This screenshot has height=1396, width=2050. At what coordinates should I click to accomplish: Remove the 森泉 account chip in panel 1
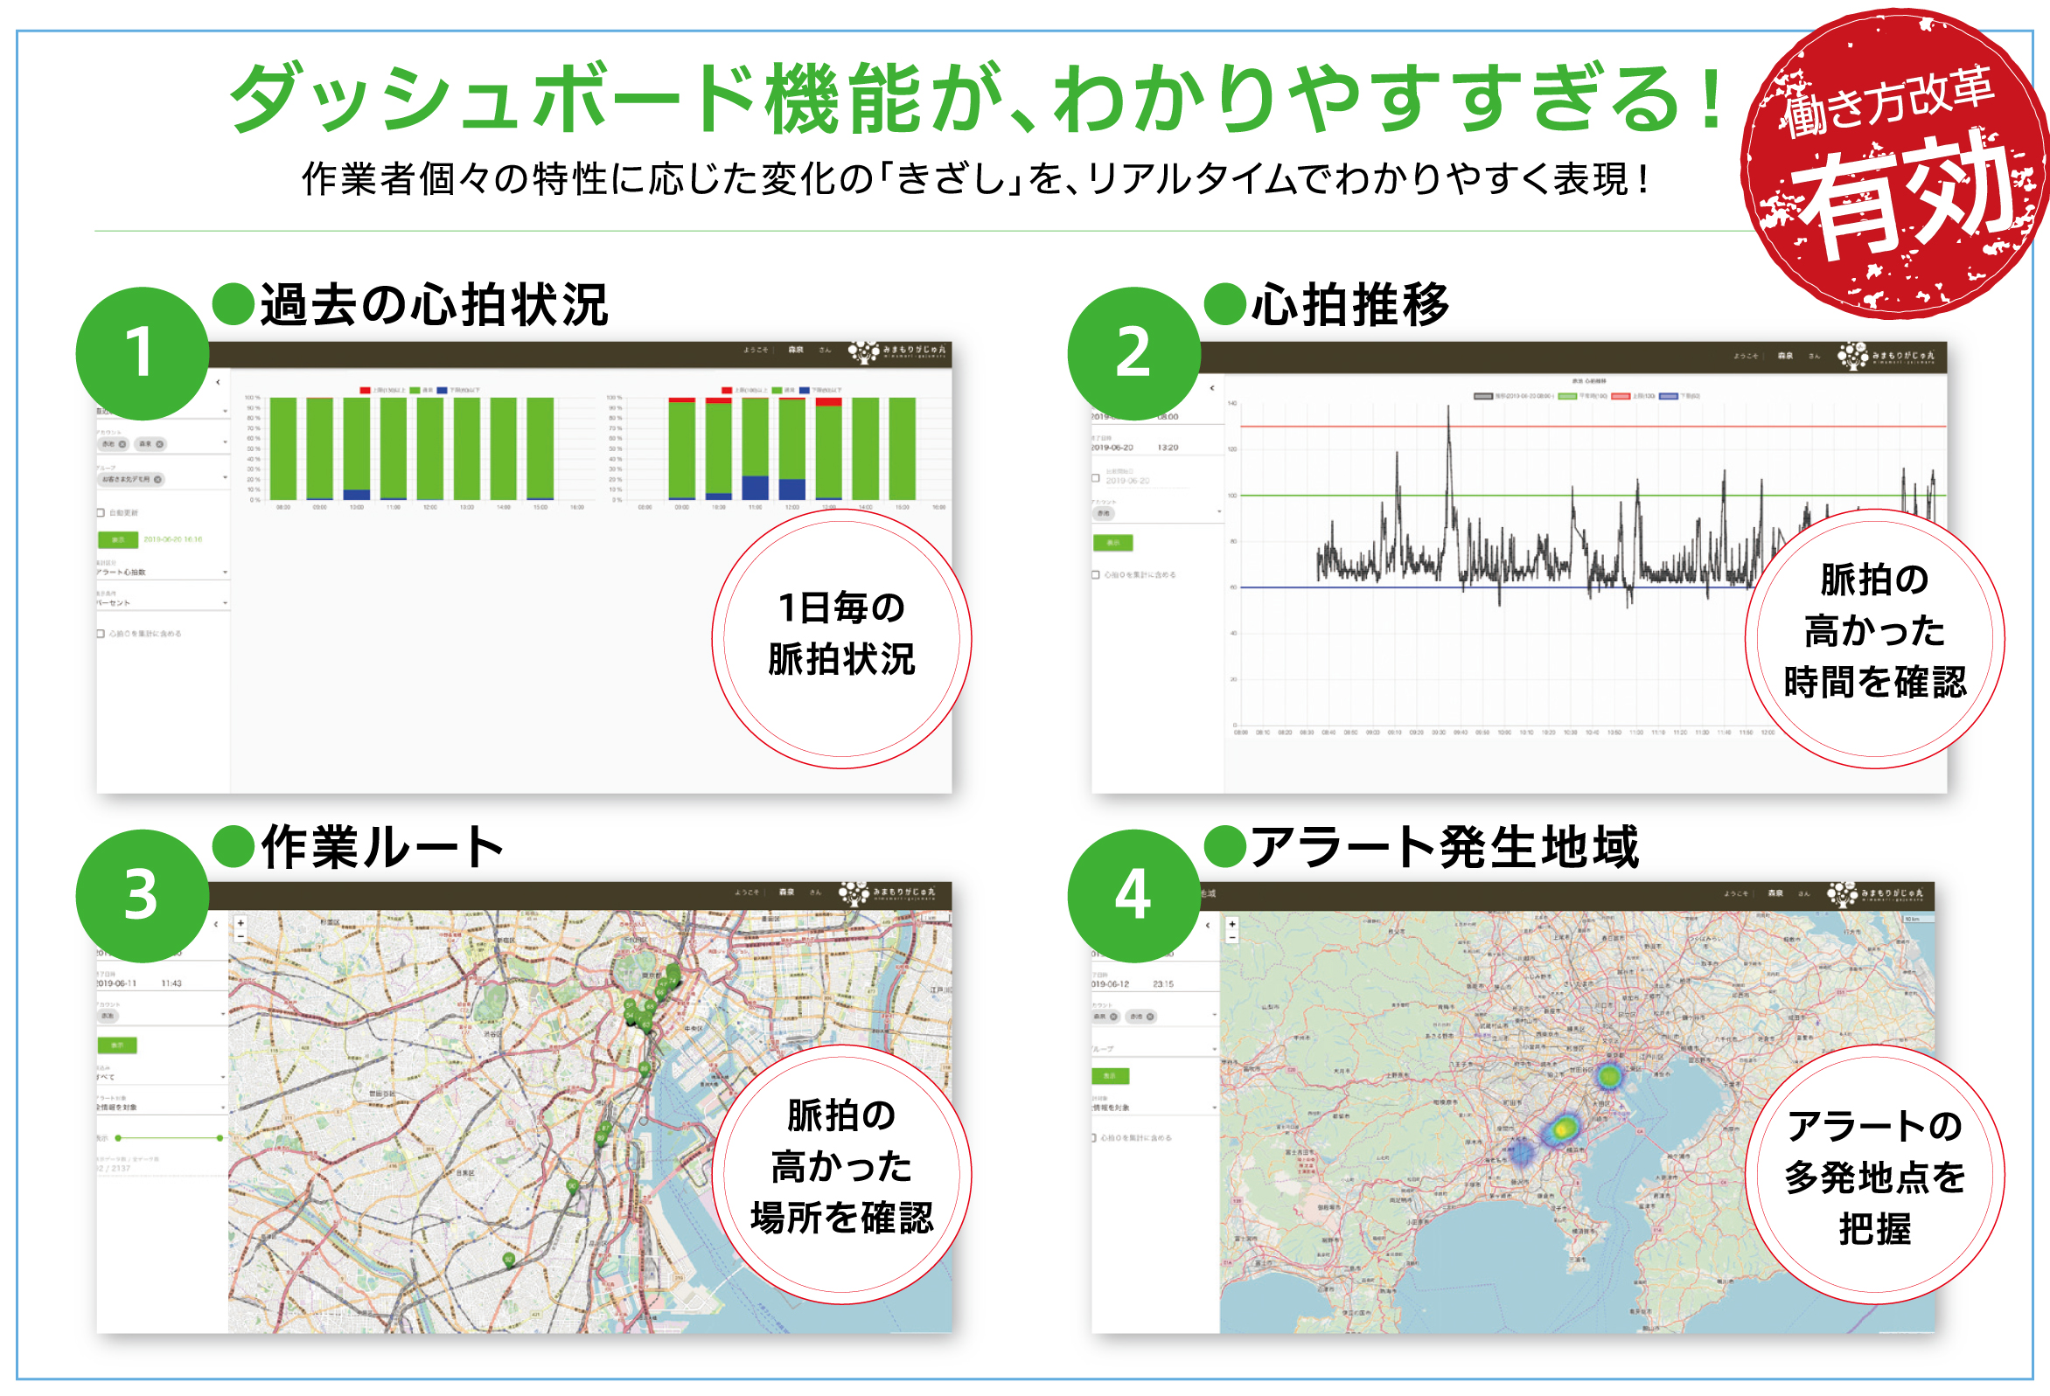coord(160,444)
